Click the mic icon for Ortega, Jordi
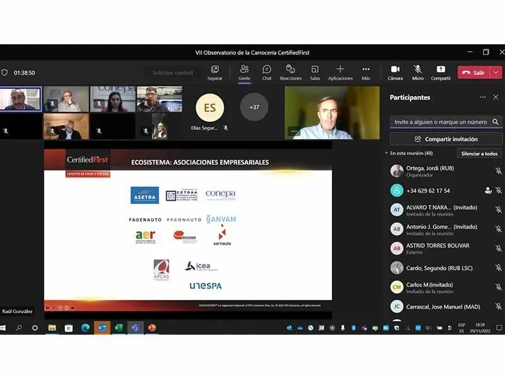This screenshot has height=379, width=505. [499, 171]
